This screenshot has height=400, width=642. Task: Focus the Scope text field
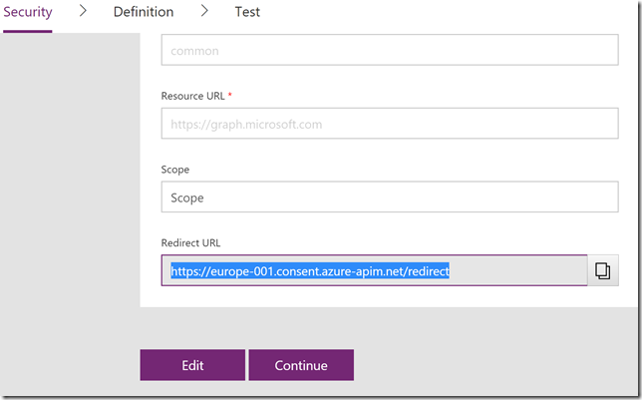click(x=390, y=197)
